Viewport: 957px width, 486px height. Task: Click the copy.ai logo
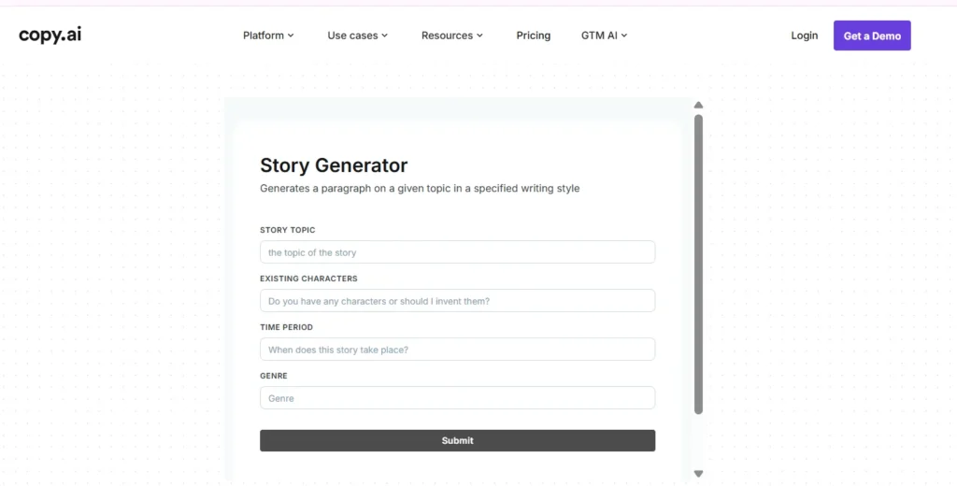tap(50, 36)
